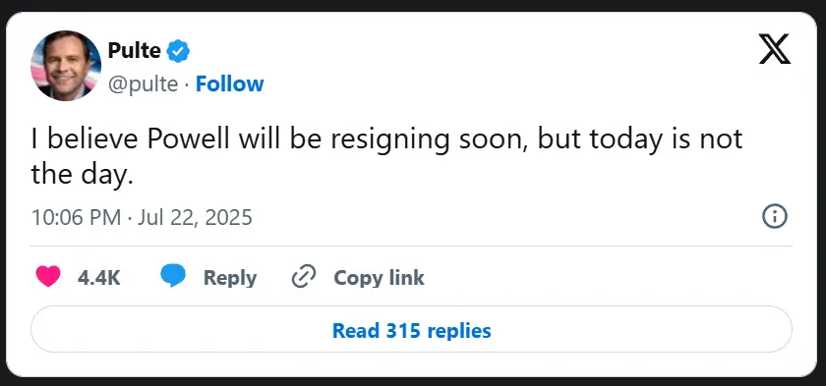
Task: Click the blue verified badge beside Pulte
Action: coord(178,51)
